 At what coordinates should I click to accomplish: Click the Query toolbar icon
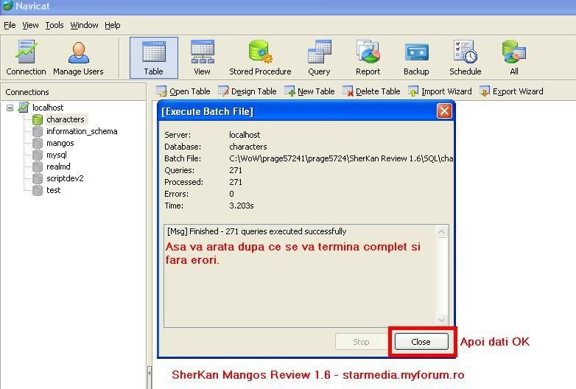pos(319,57)
